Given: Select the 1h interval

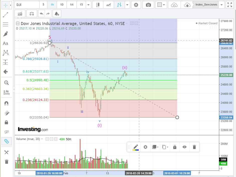Looking at the screenshot, I should [x=52, y=5].
